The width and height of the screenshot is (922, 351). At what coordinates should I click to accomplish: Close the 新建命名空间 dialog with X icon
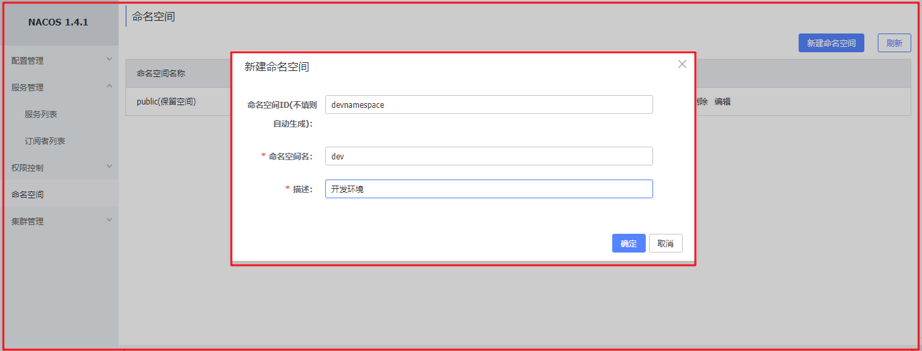[x=682, y=64]
